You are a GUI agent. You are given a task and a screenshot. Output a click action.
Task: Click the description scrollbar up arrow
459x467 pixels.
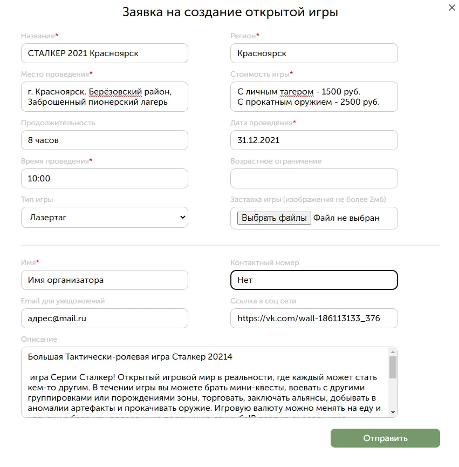(x=393, y=352)
